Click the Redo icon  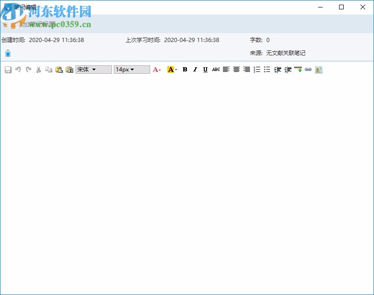coord(28,70)
